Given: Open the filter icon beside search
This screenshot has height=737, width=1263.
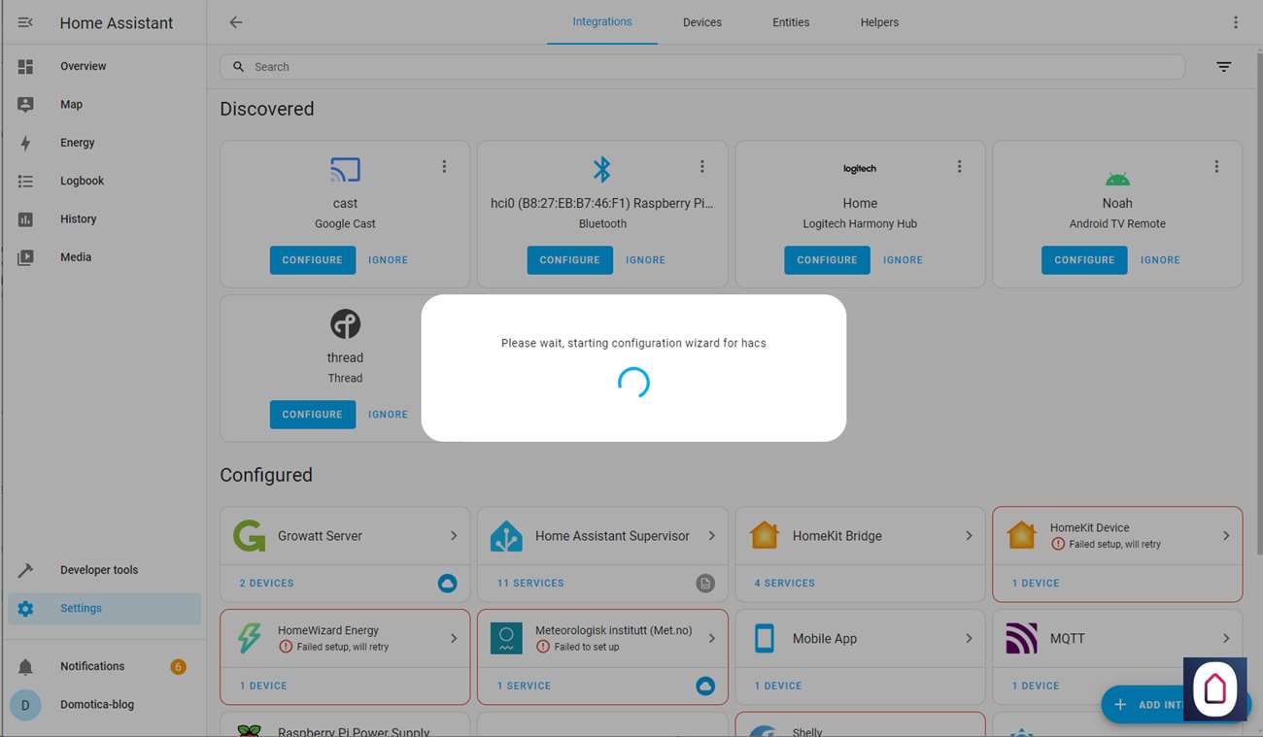Looking at the screenshot, I should [x=1224, y=67].
